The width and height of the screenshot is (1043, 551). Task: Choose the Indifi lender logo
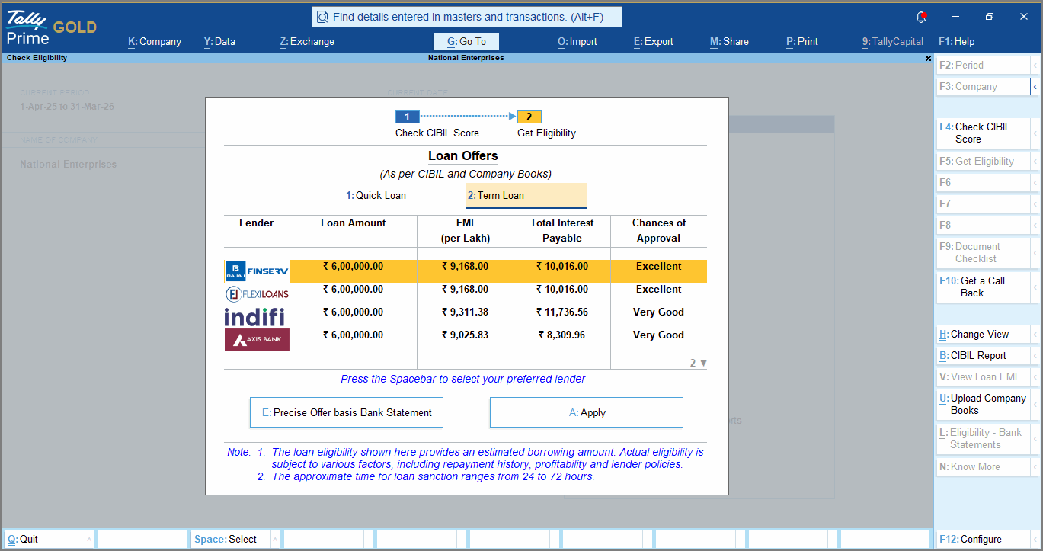click(254, 317)
